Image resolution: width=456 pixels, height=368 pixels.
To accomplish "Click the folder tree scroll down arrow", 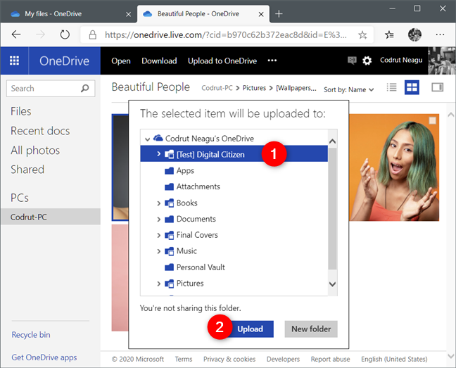I will coord(332,284).
